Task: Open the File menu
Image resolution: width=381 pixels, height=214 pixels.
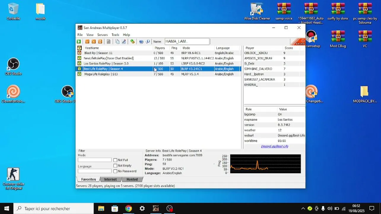Action: tap(80, 35)
